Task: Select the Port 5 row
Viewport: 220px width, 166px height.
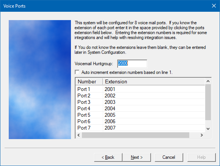Action: point(140,115)
